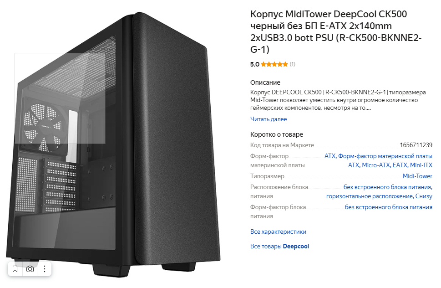Open Все товары Deepcool link
This screenshot has height=288, width=441.
279,247
